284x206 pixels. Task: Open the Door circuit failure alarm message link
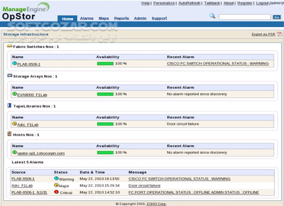click(144, 186)
